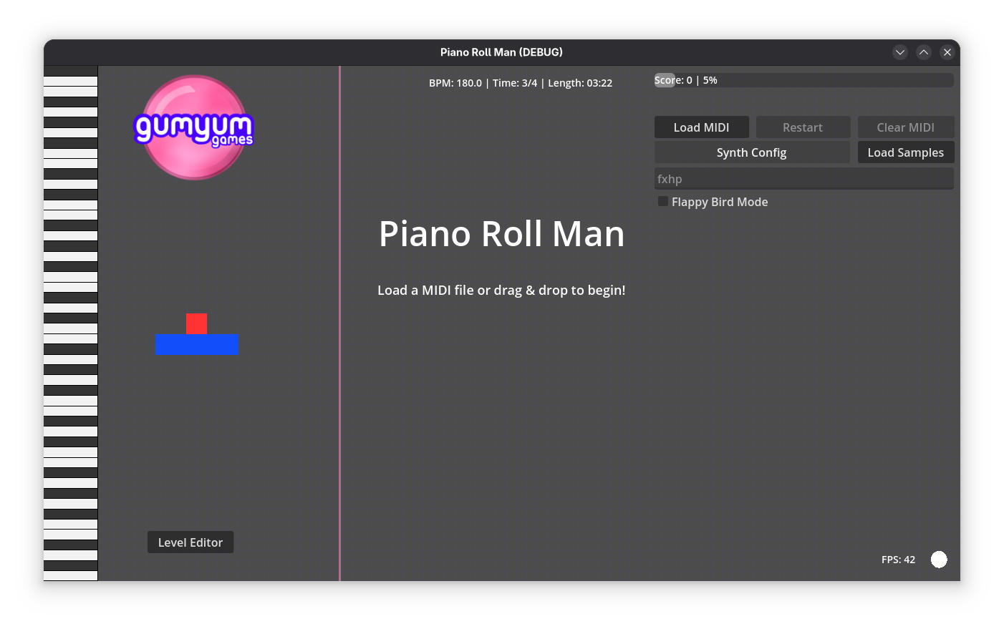Viewport: 1004px width, 629px height.
Task: Open the Level Editor
Action: point(190,542)
